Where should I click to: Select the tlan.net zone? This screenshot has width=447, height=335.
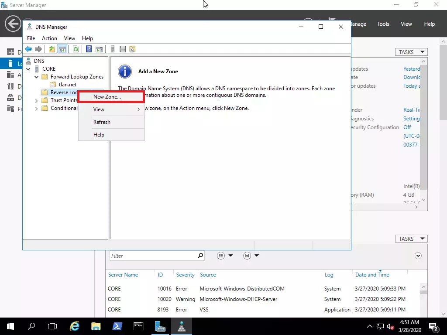[x=68, y=85]
